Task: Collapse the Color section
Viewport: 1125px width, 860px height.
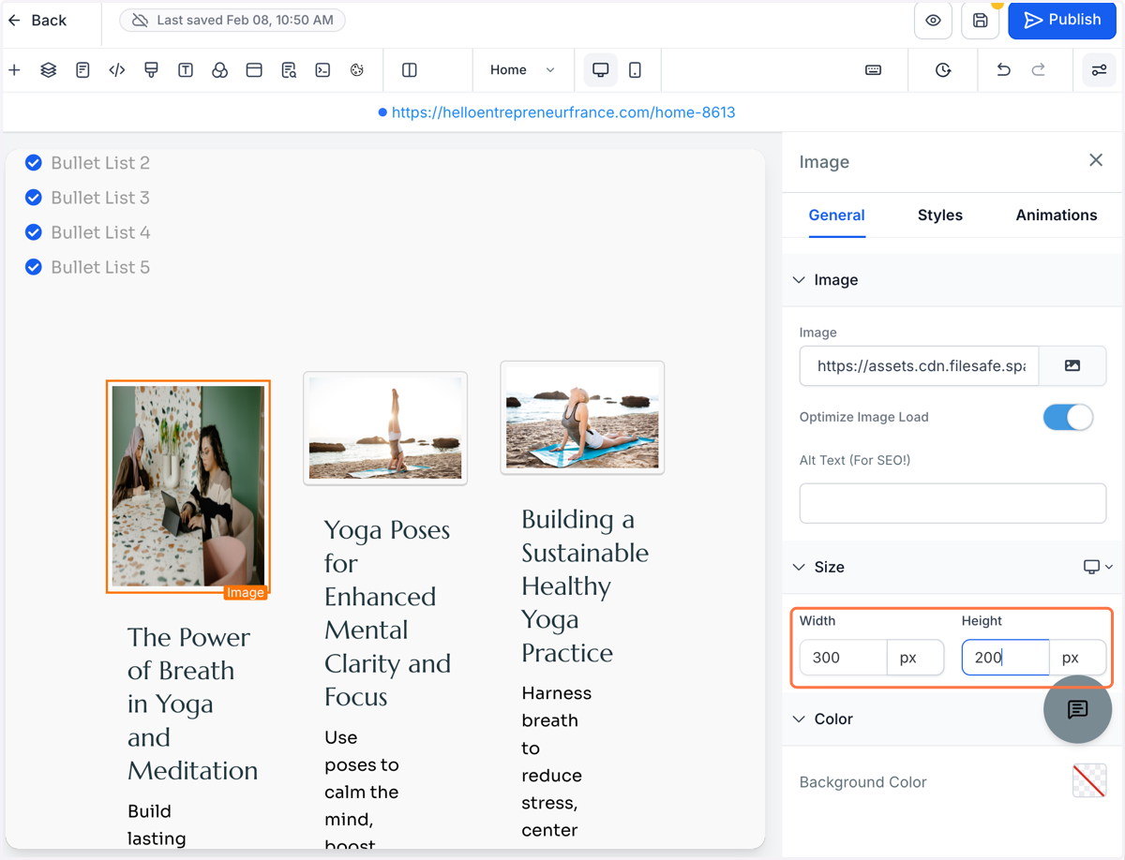Action: (799, 719)
